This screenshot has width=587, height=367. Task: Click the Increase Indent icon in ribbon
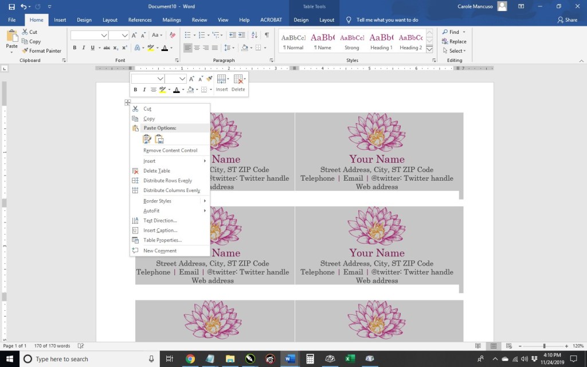tap(241, 36)
